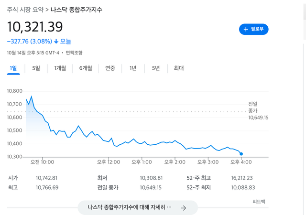Click the 최고 value 10,766.69
The image size is (306, 215).
coord(47,187)
